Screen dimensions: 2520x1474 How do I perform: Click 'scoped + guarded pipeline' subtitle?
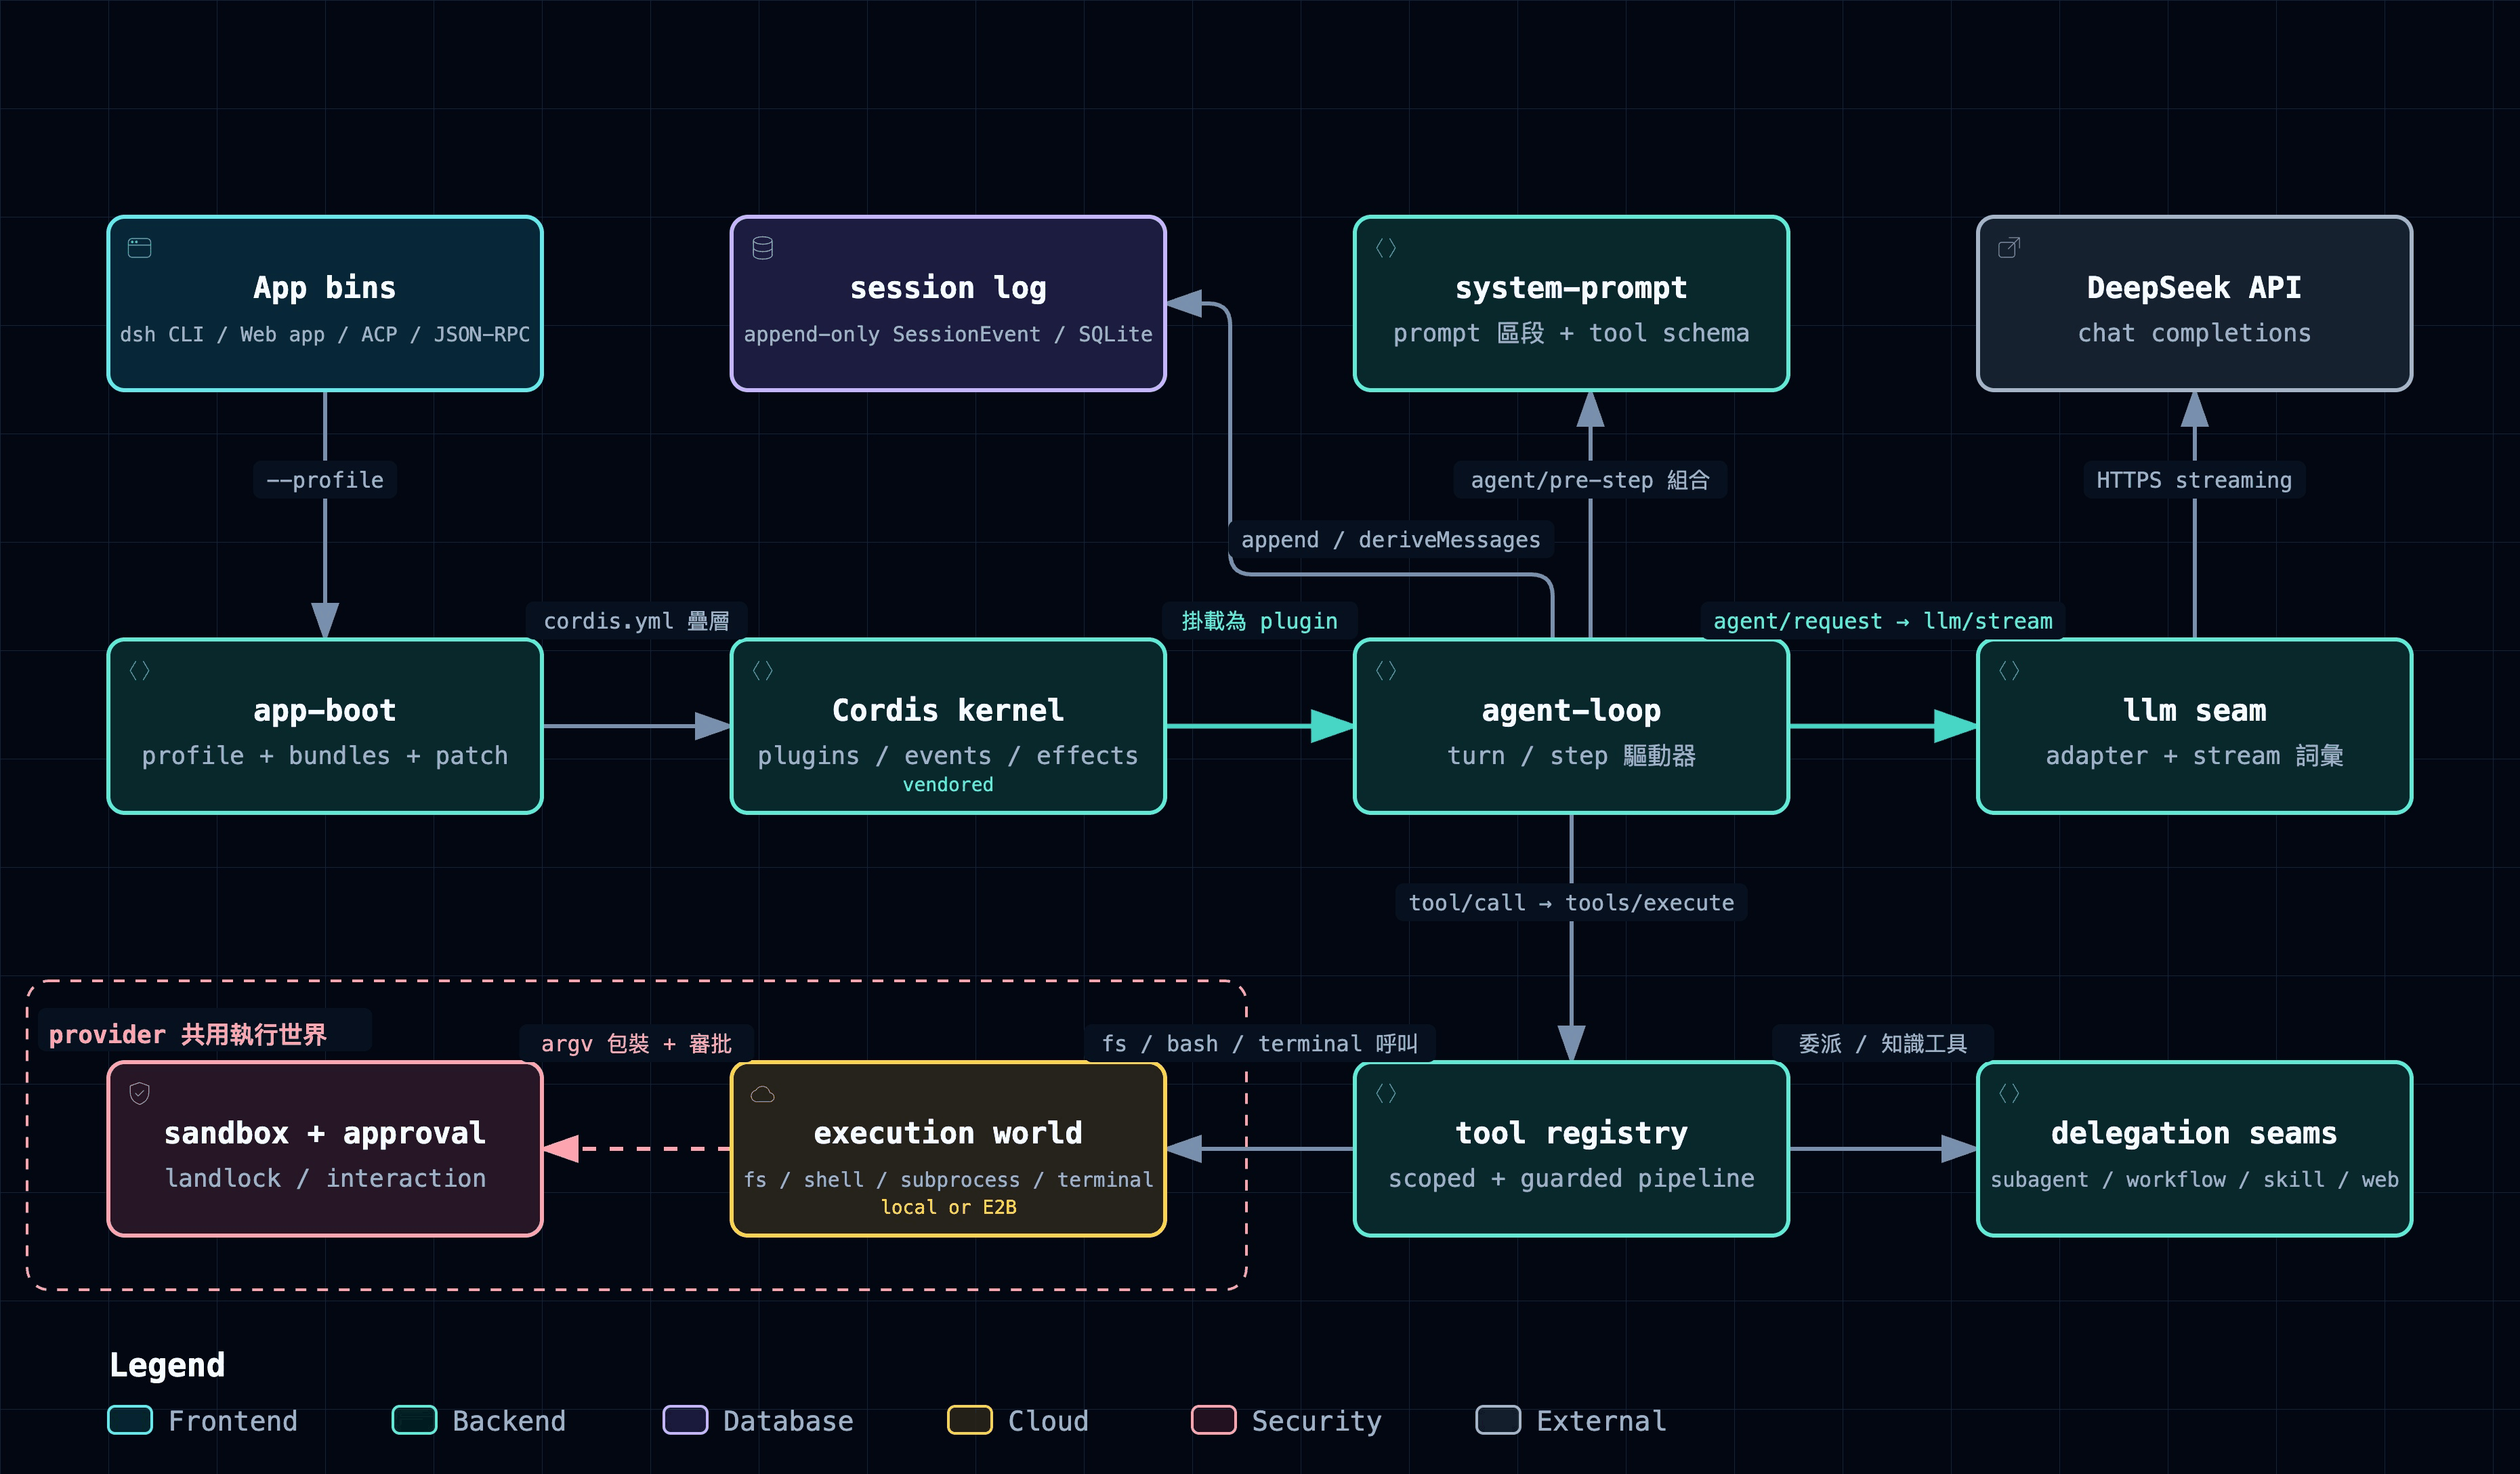click(x=1571, y=1179)
